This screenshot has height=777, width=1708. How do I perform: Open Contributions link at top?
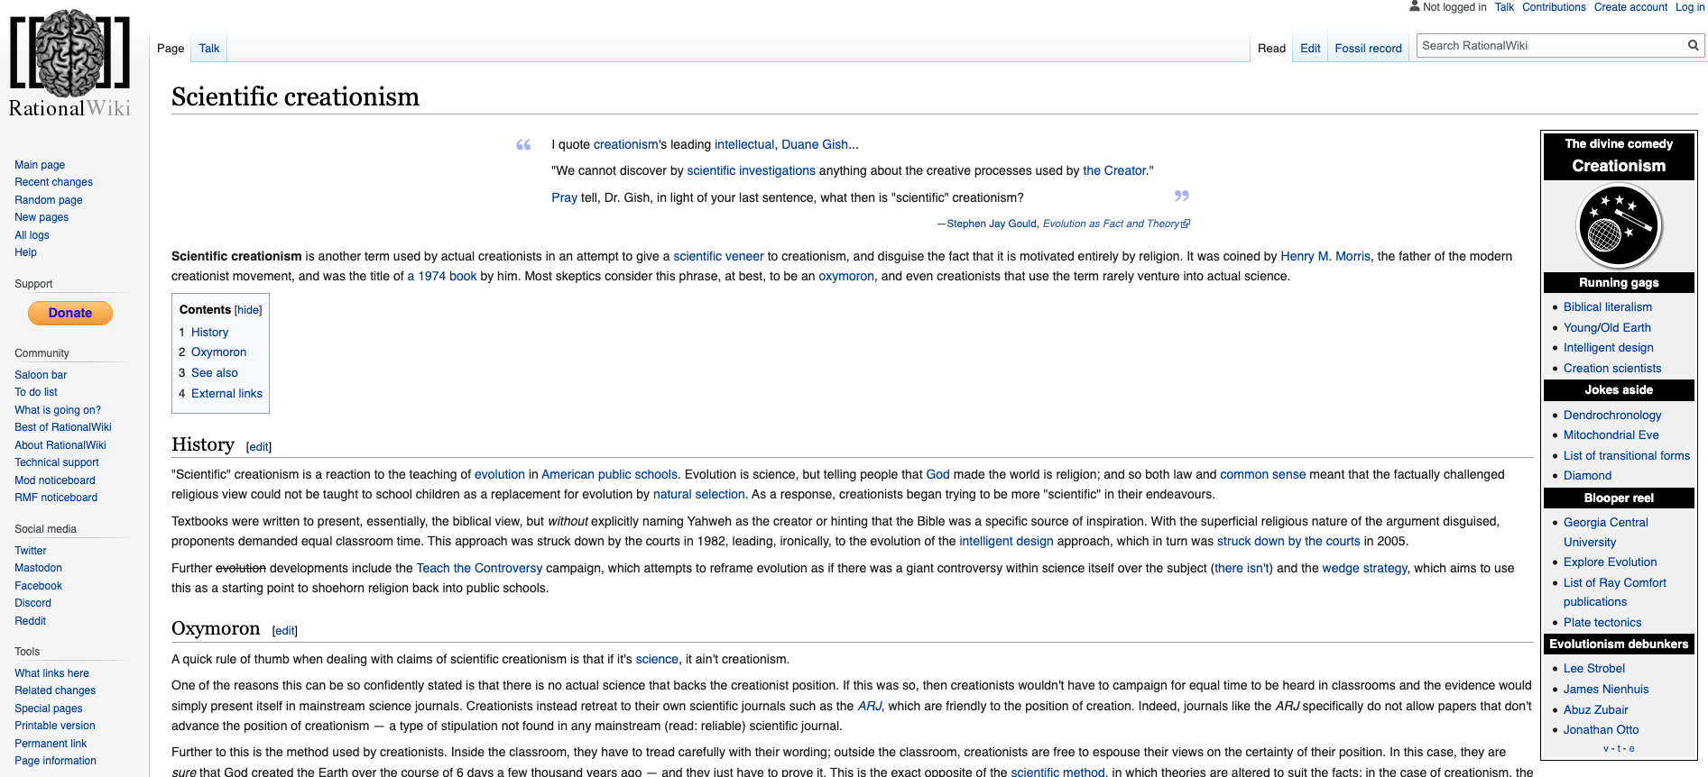coord(1554,7)
